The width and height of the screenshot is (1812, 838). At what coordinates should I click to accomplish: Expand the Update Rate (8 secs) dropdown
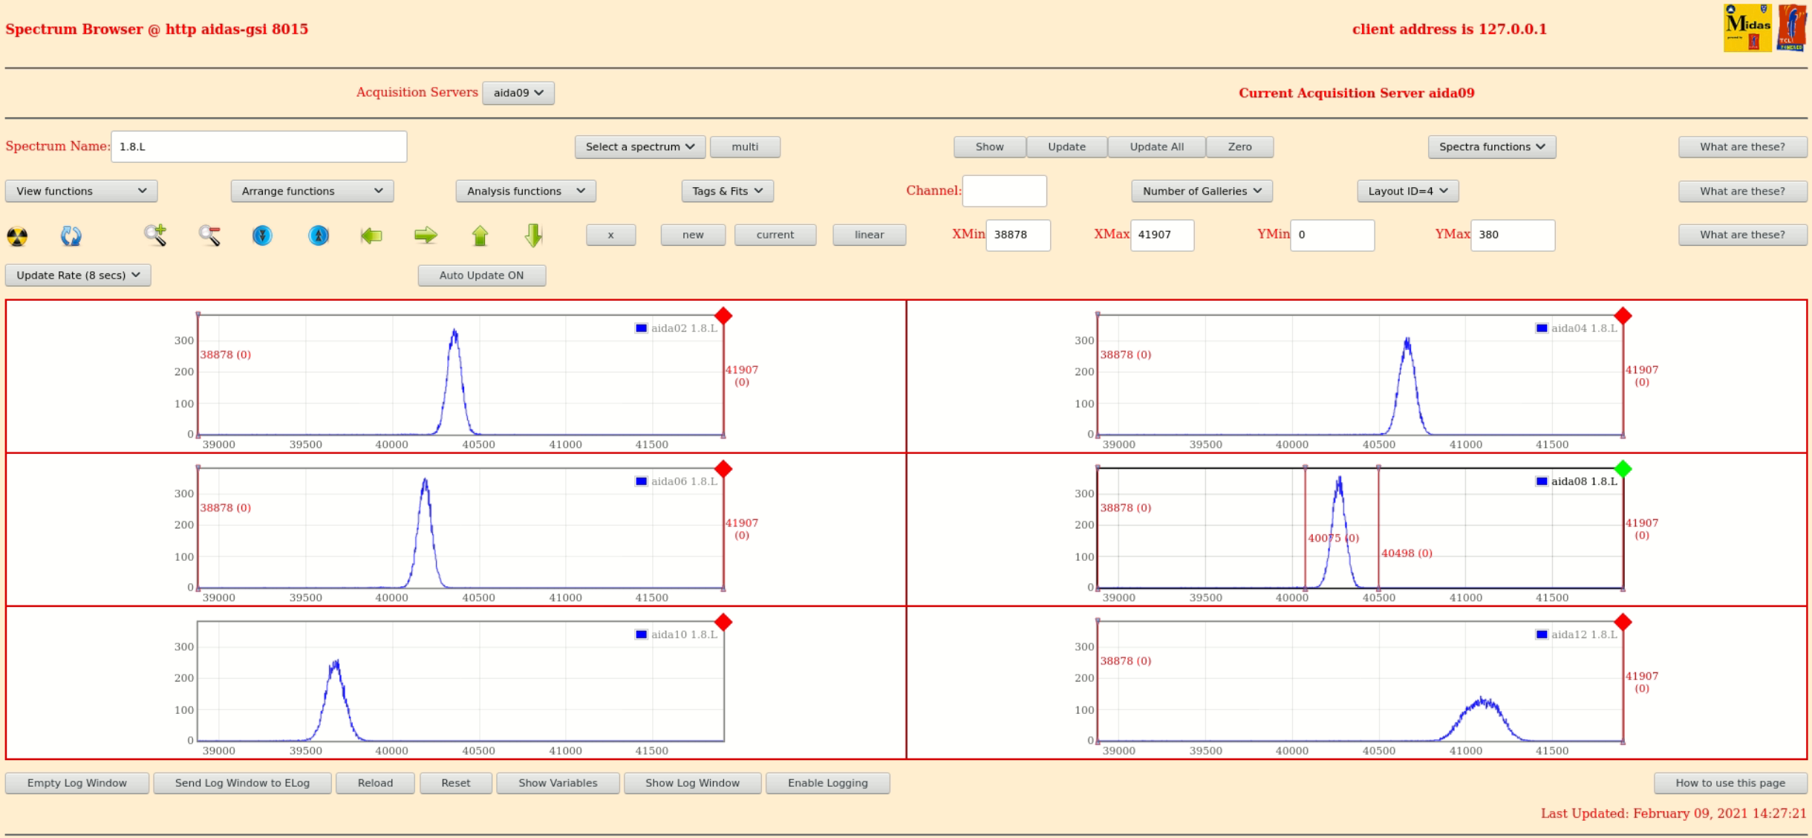78,276
